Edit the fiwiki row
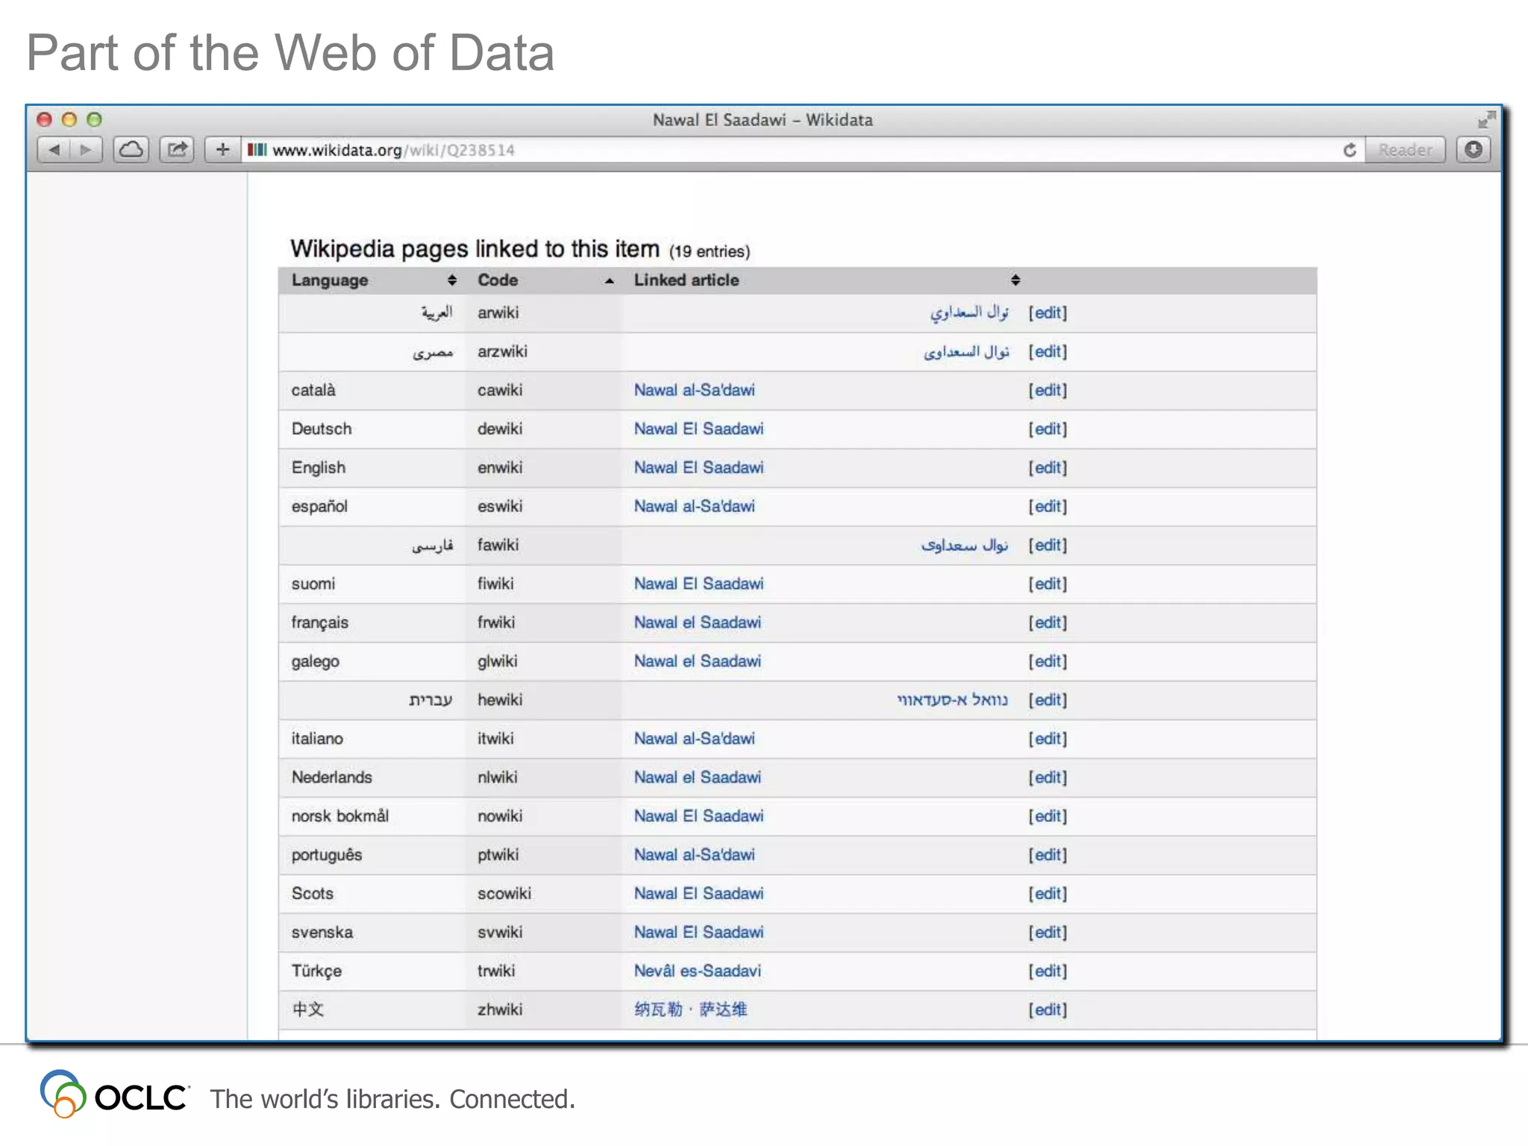Image resolution: width=1528 pixels, height=1146 pixels. (1048, 584)
